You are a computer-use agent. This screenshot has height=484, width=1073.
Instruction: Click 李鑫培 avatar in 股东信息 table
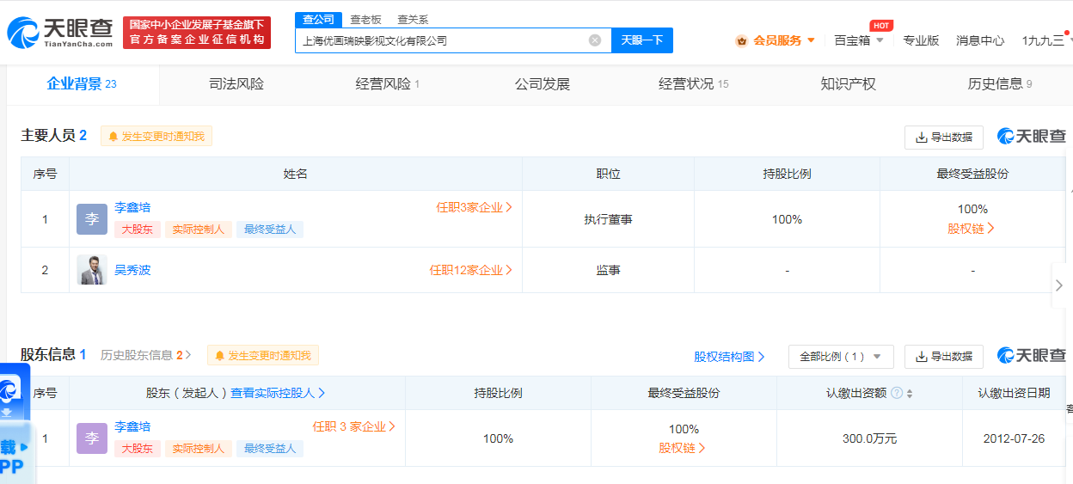point(92,438)
